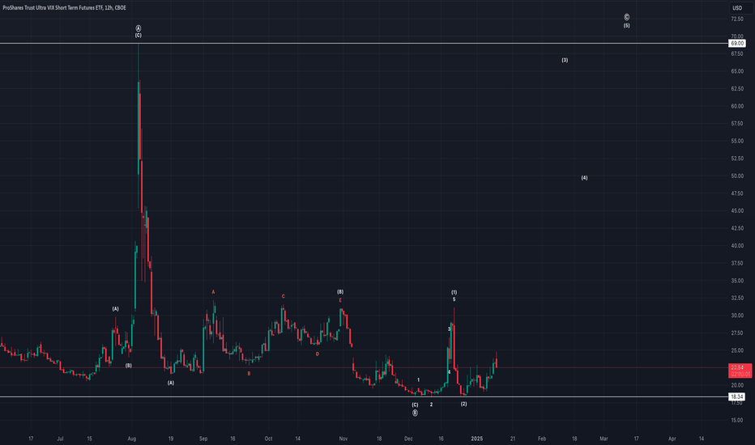
Task: Select the red E triangle wave label
Action: click(x=340, y=300)
